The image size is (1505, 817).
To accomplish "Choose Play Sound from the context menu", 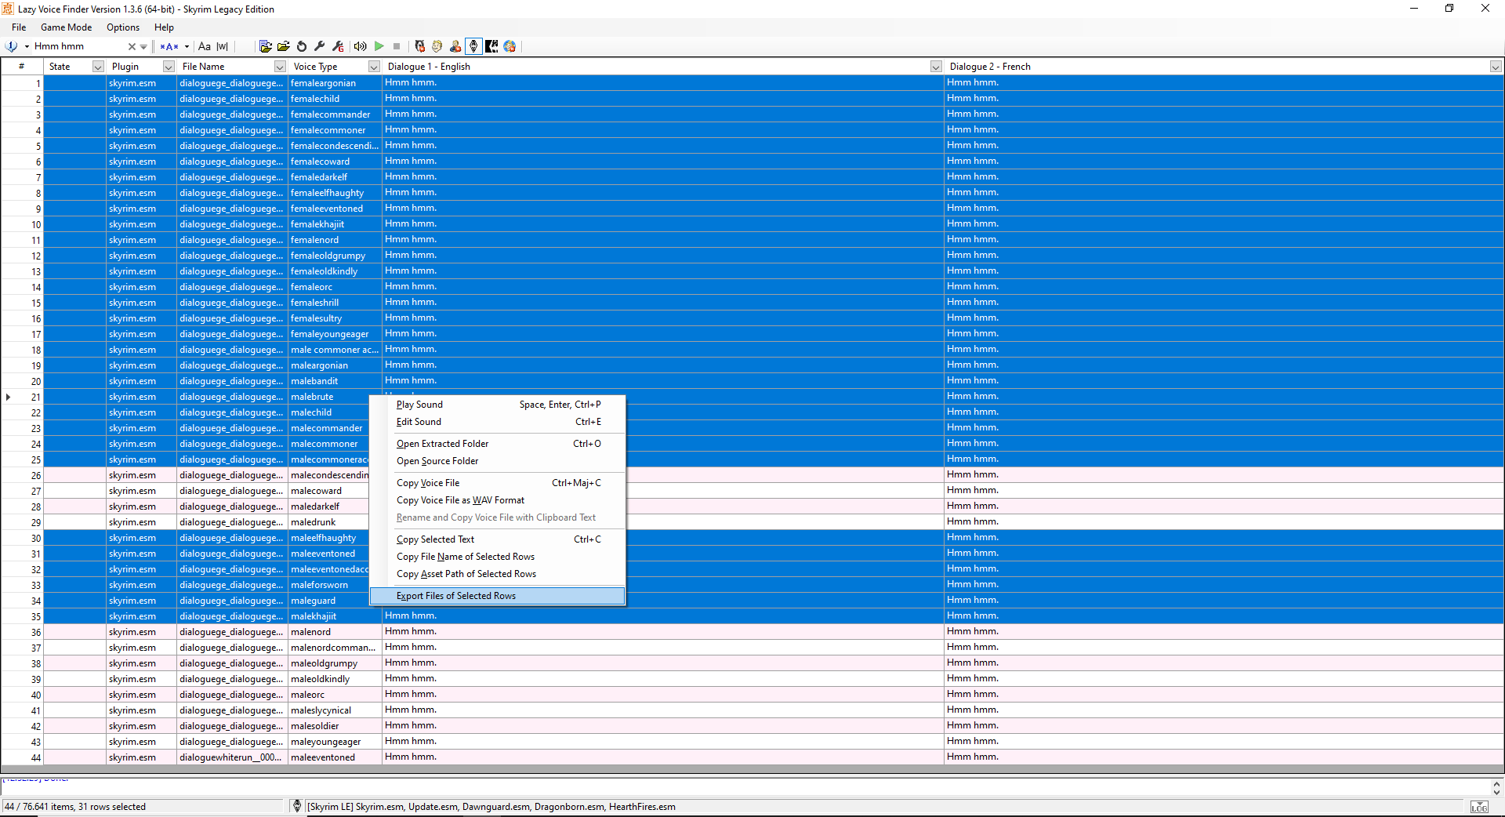I will tap(498, 405).
